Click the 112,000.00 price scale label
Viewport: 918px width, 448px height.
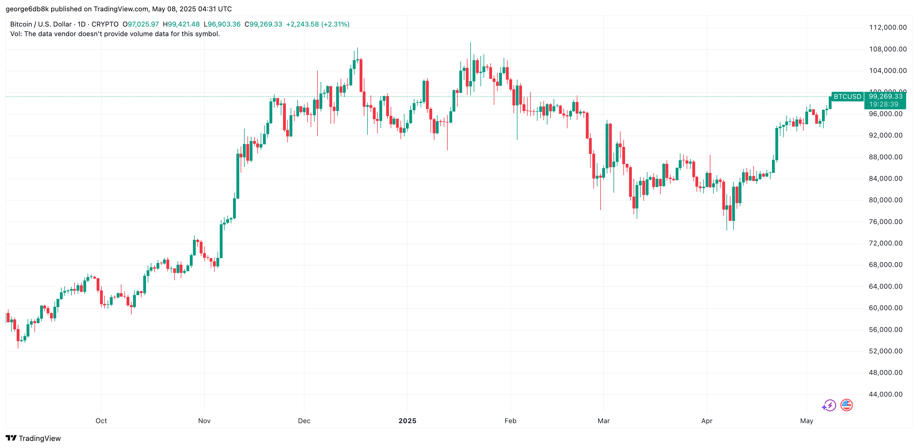pos(888,27)
